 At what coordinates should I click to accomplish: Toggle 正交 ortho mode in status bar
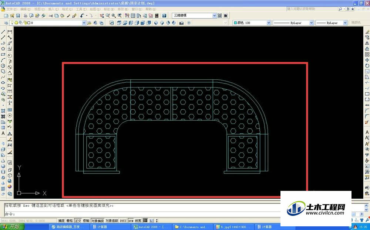click(x=78, y=220)
